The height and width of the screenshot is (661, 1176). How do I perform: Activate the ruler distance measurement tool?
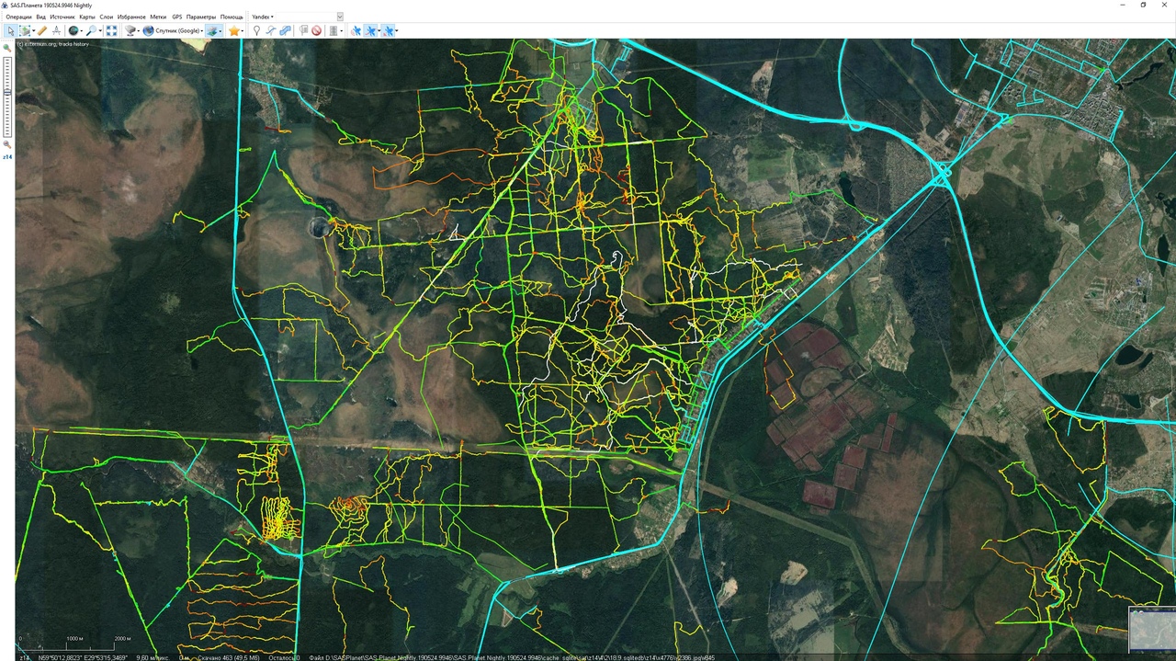tap(41, 30)
